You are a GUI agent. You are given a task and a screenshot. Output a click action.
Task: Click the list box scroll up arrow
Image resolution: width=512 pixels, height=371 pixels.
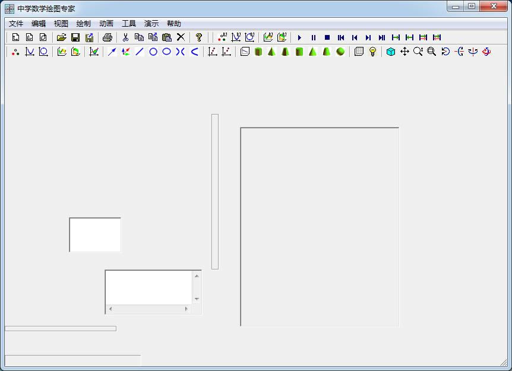[197, 277]
